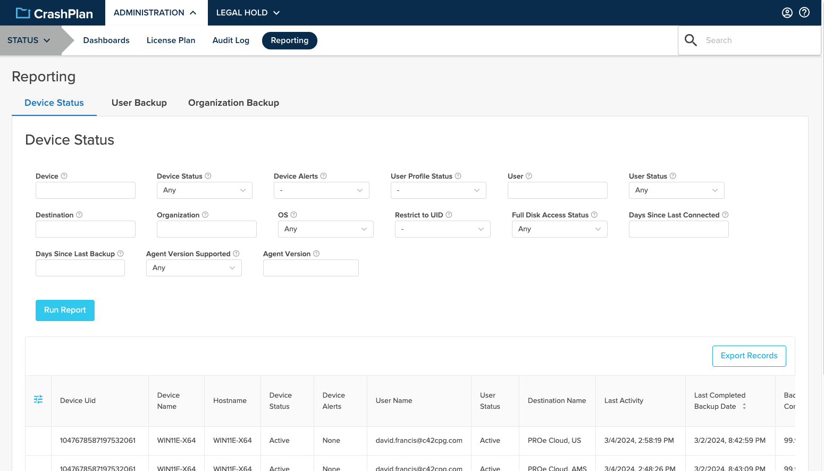Image resolution: width=824 pixels, height=471 pixels.
Task: Open the Organization Backup tab
Action: pos(233,103)
